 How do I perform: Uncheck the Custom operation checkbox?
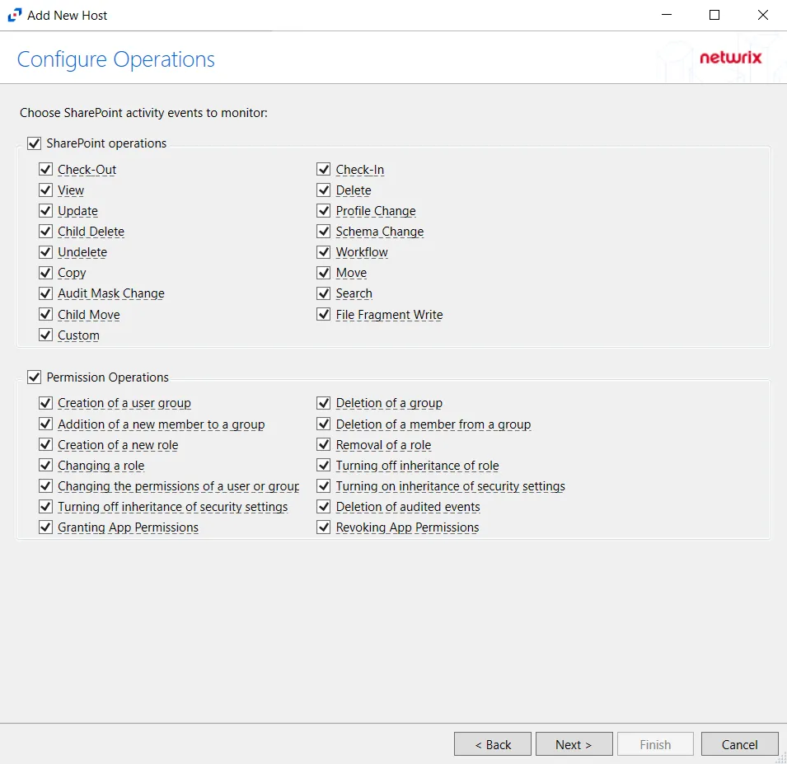(45, 335)
